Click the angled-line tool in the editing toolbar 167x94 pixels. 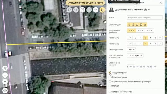(x=96, y=10)
